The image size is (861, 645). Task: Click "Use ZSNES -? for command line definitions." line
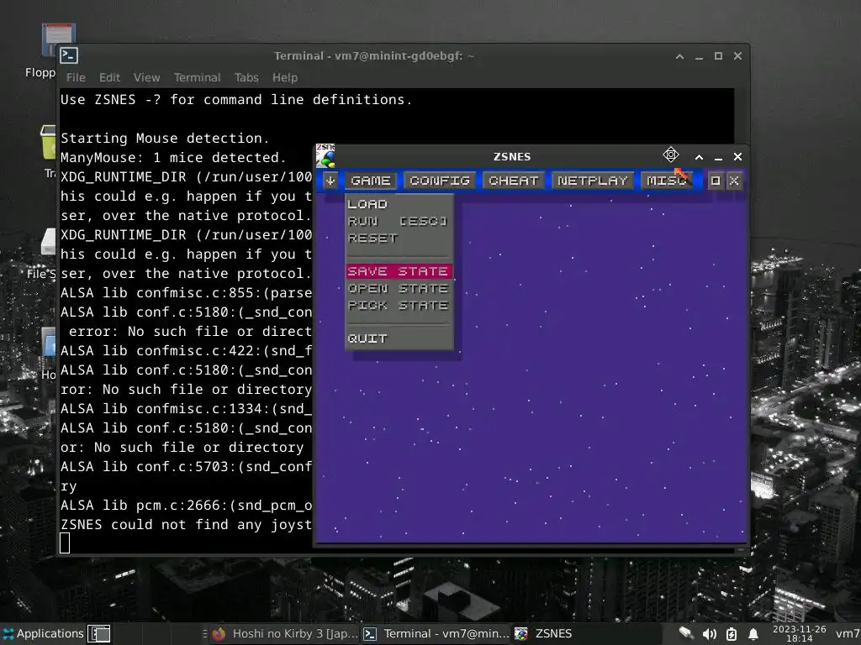click(x=236, y=100)
